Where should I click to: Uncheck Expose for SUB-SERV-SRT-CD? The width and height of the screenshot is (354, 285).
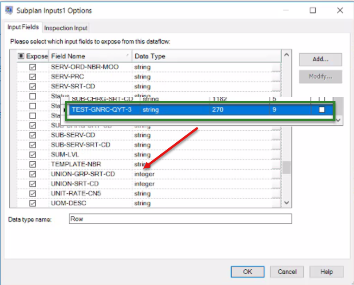point(32,145)
